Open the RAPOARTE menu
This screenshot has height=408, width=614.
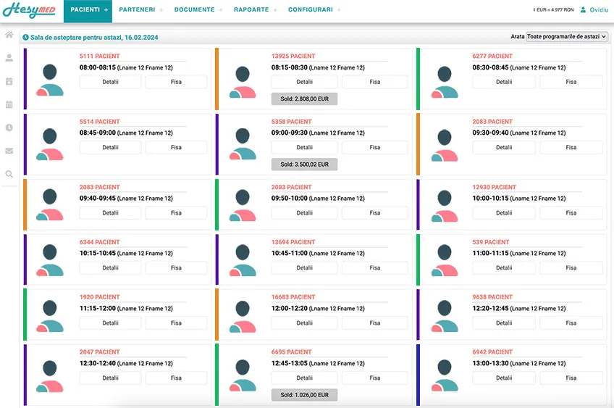251,10
